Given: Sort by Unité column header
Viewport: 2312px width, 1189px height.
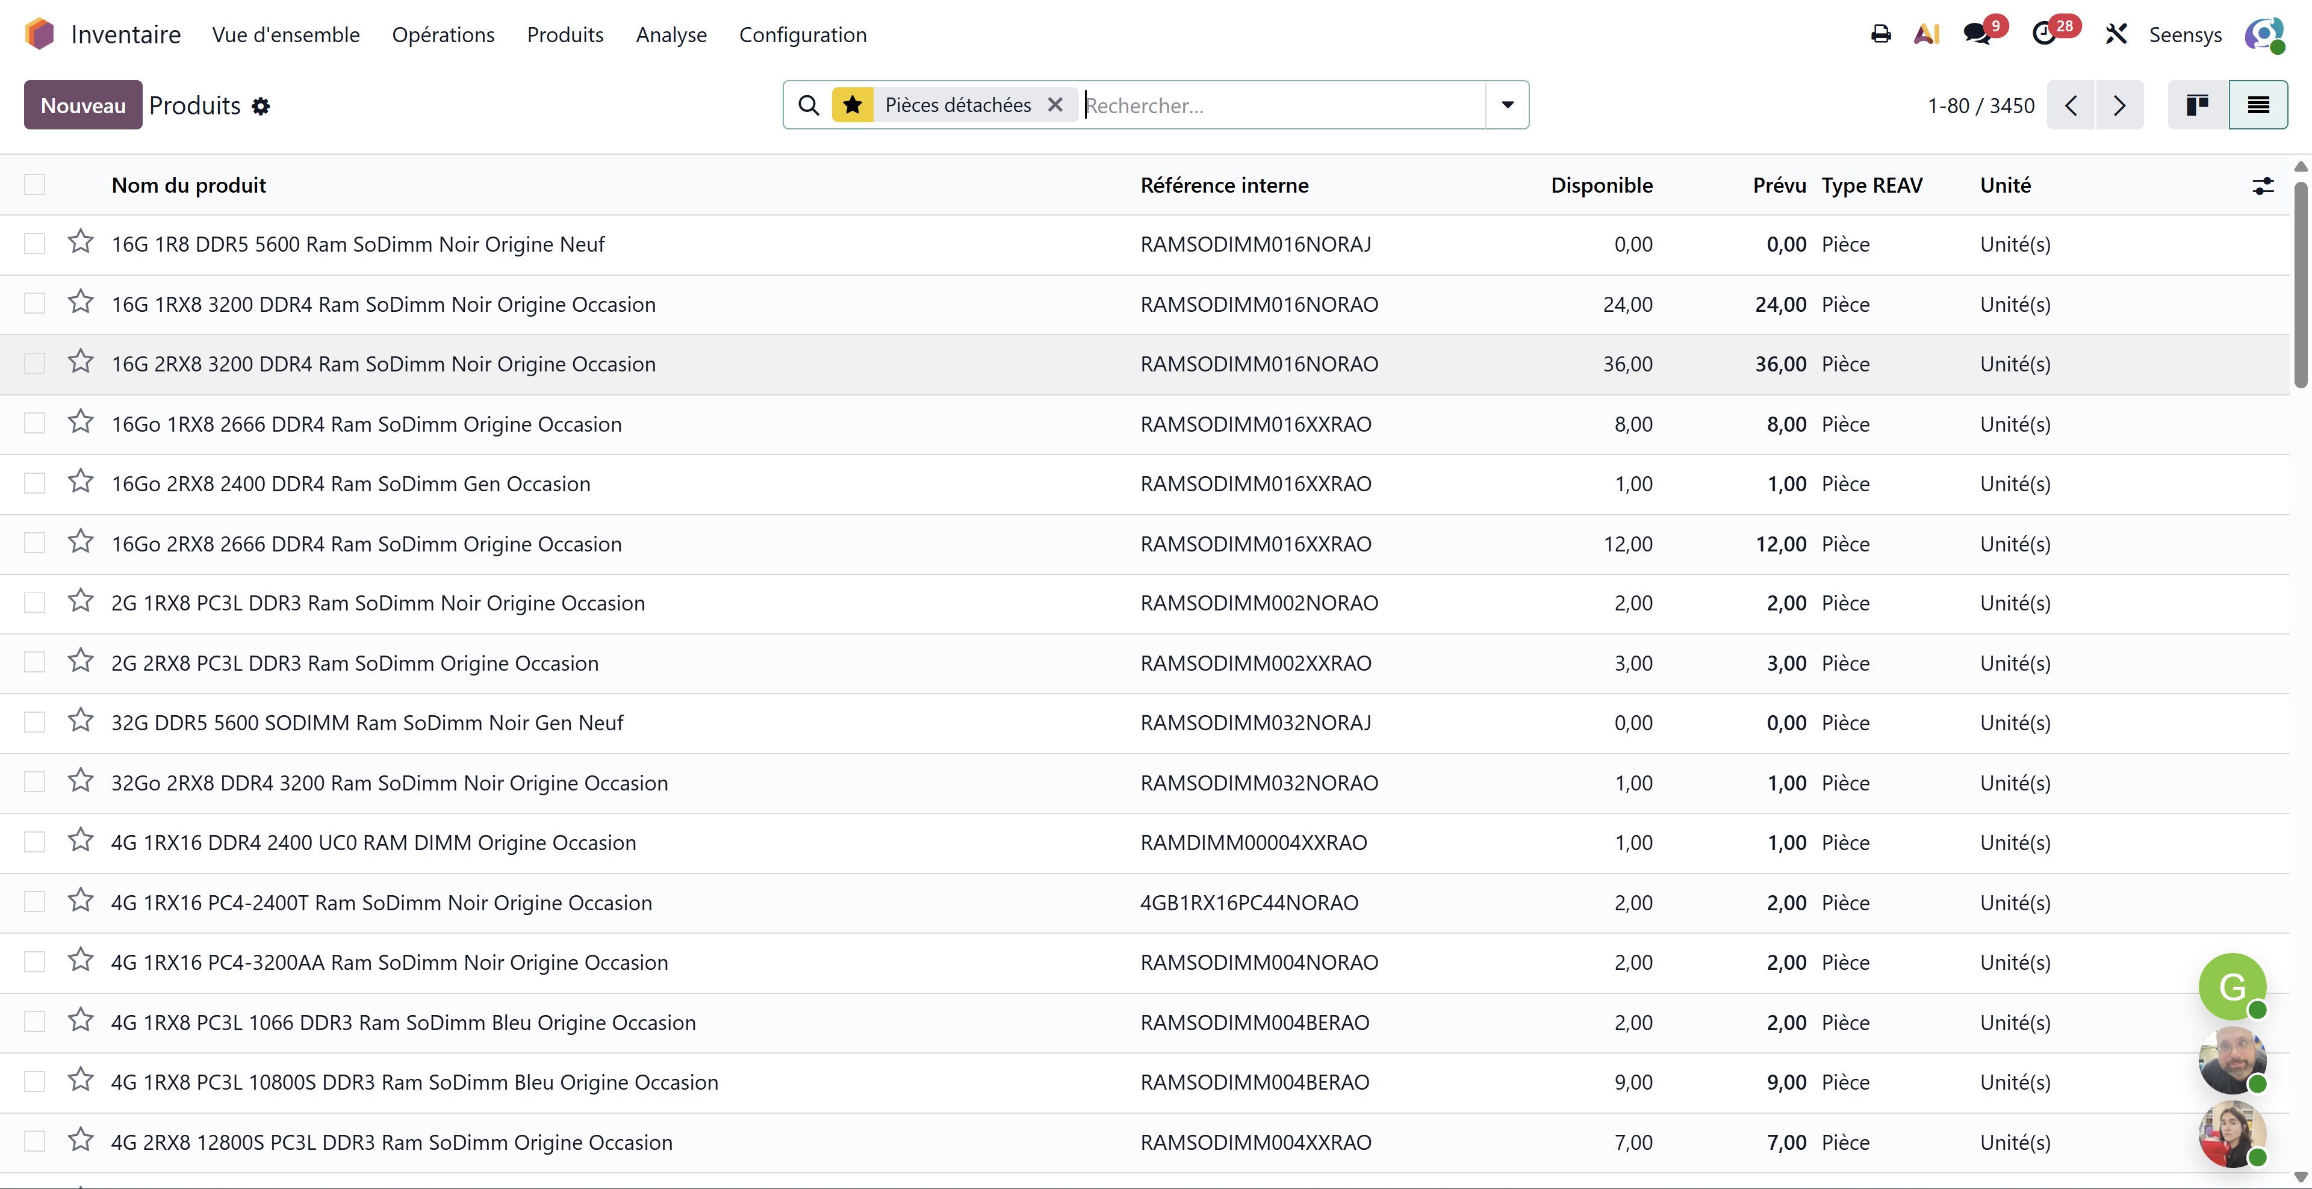Looking at the screenshot, I should [x=2005, y=185].
